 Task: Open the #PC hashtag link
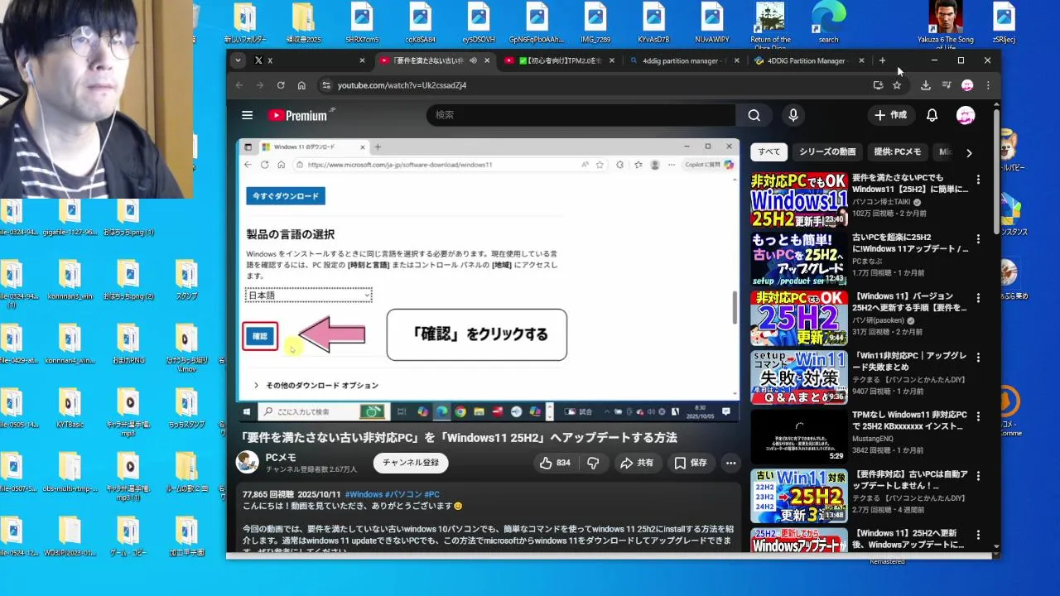coord(431,494)
